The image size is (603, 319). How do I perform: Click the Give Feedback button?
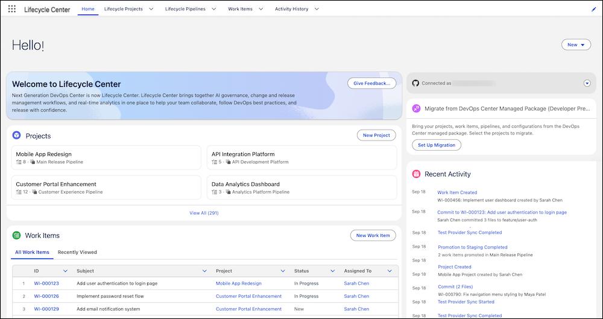pos(371,83)
